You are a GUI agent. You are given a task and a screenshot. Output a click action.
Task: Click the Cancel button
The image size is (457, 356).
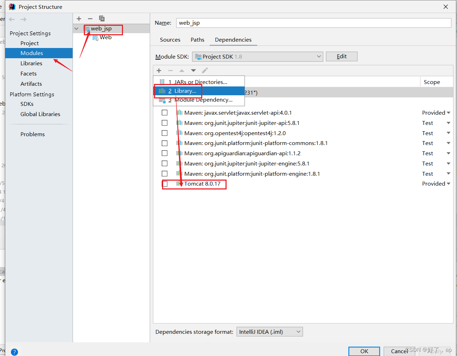coord(399,351)
